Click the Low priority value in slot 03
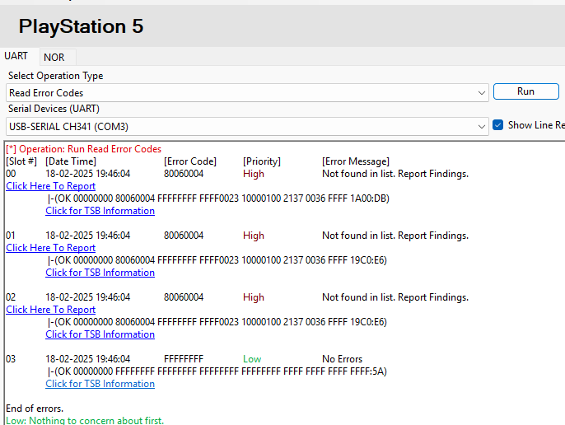 252,359
